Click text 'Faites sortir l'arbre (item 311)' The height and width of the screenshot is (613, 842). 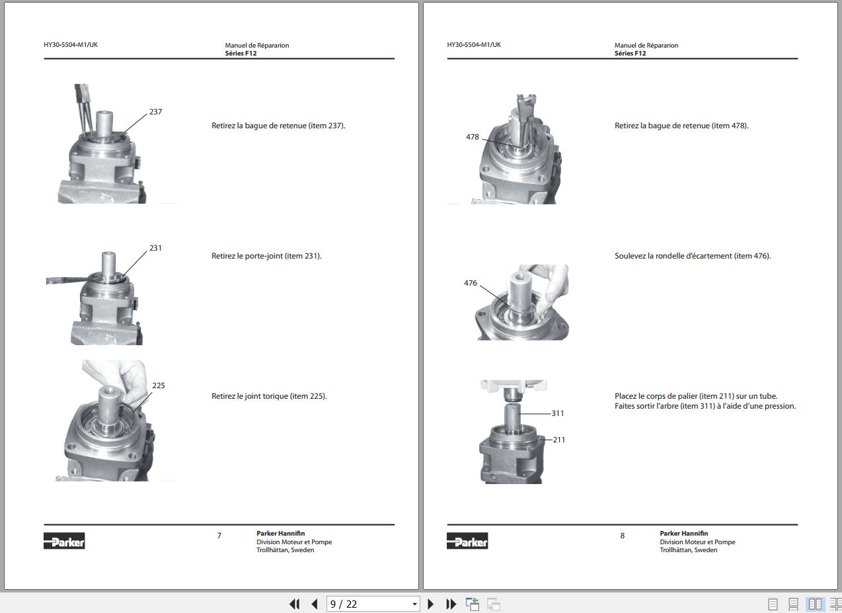pyautogui.click(x=665, y=406)
